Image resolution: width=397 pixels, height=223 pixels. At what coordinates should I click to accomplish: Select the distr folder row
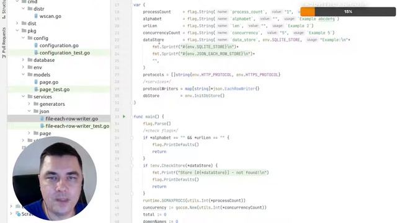point(59,9)
